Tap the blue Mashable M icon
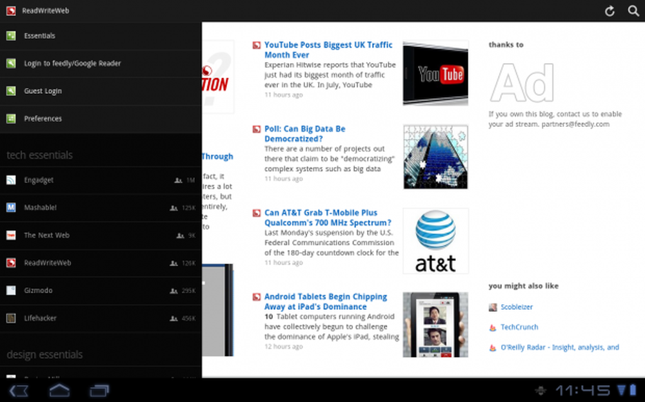 coord(11,207)
